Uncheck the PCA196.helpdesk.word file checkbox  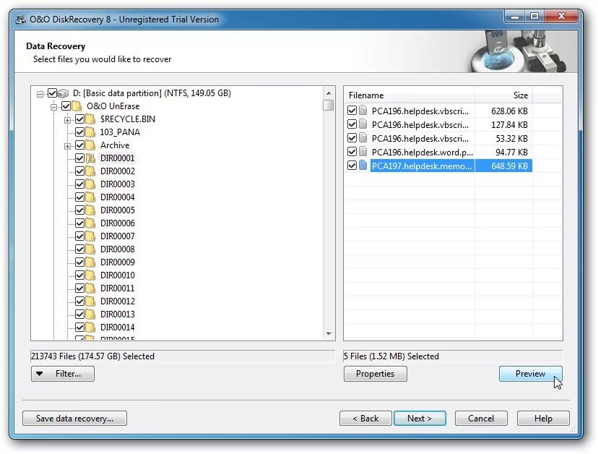[352, 152]
